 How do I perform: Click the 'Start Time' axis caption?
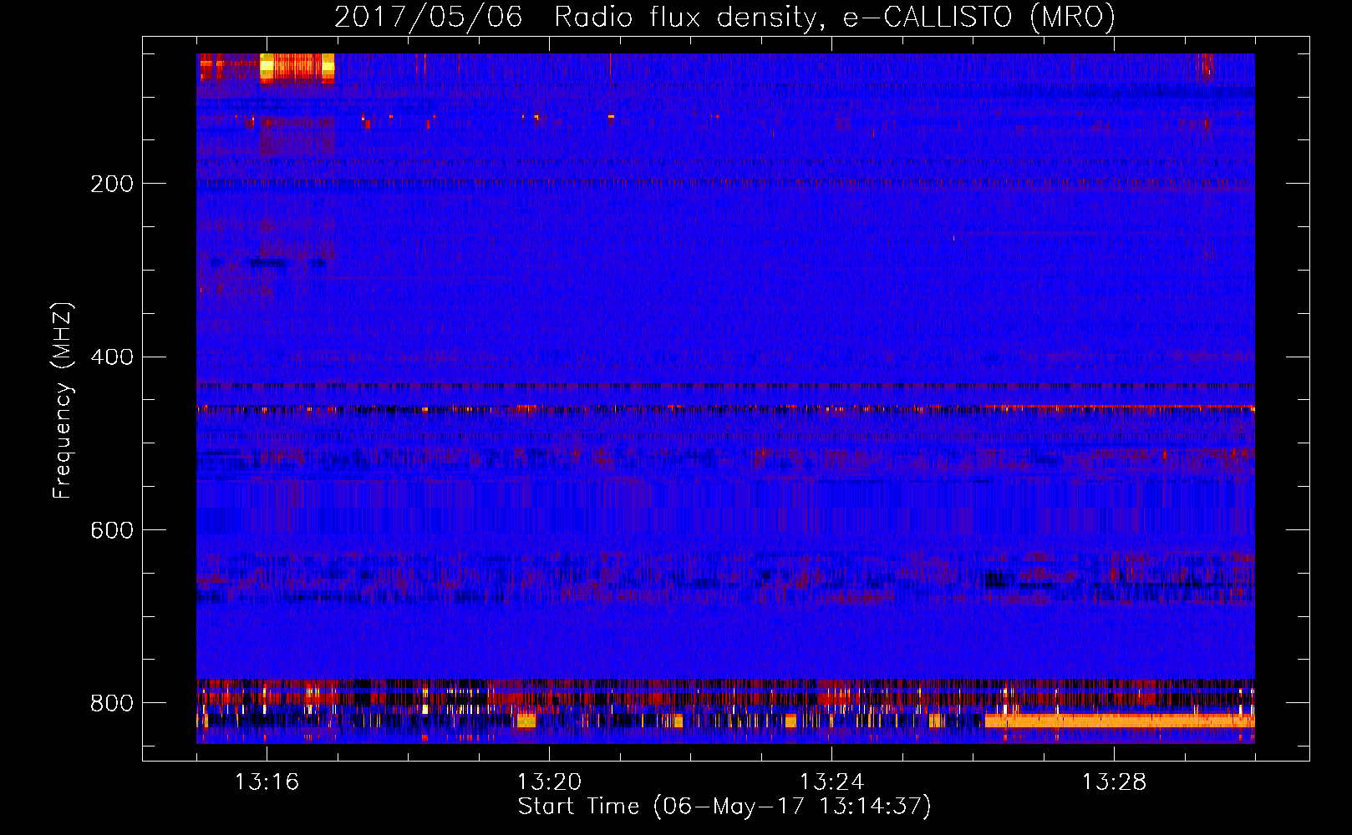pos(724,807)
